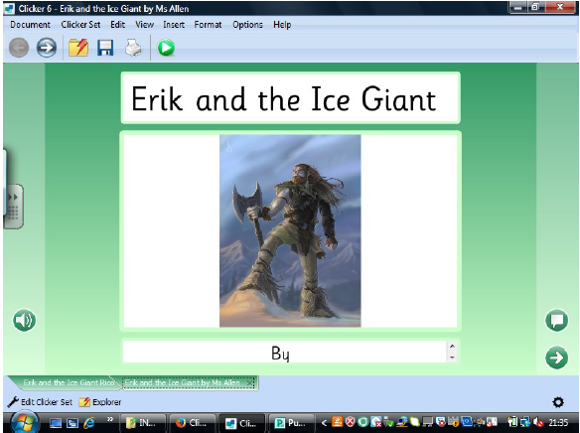Switch to the Firefox Cli... taskbar button
The height and width of the screenshot is (433, 580).
coord(193,423)
